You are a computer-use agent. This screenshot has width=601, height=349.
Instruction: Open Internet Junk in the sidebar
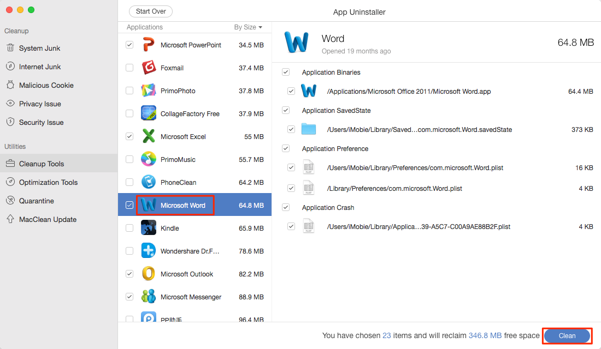(x=59, y=67)
